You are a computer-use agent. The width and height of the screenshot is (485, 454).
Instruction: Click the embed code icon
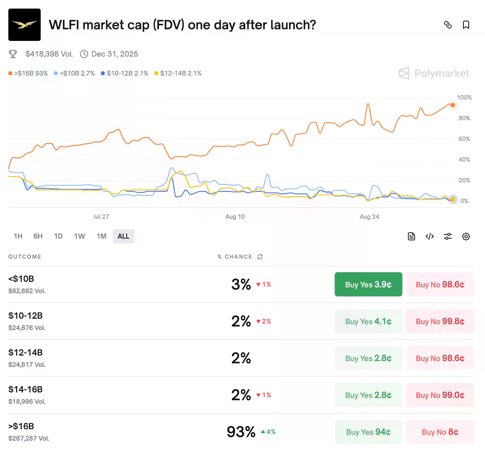click(430, 236)
